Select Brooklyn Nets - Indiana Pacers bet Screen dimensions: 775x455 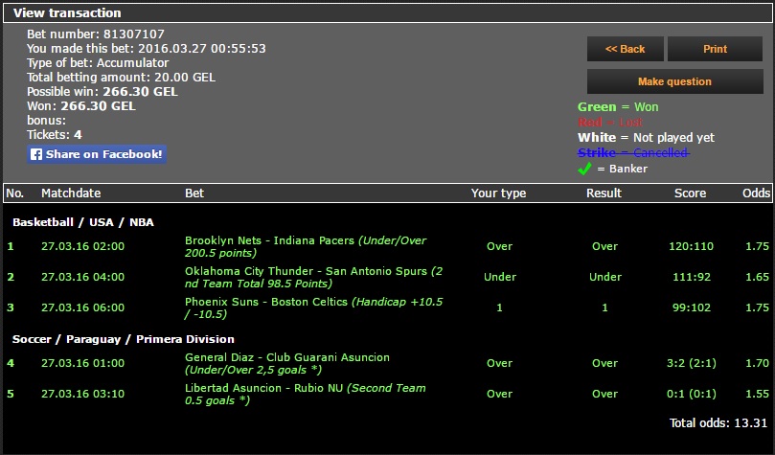coord(306,246)
